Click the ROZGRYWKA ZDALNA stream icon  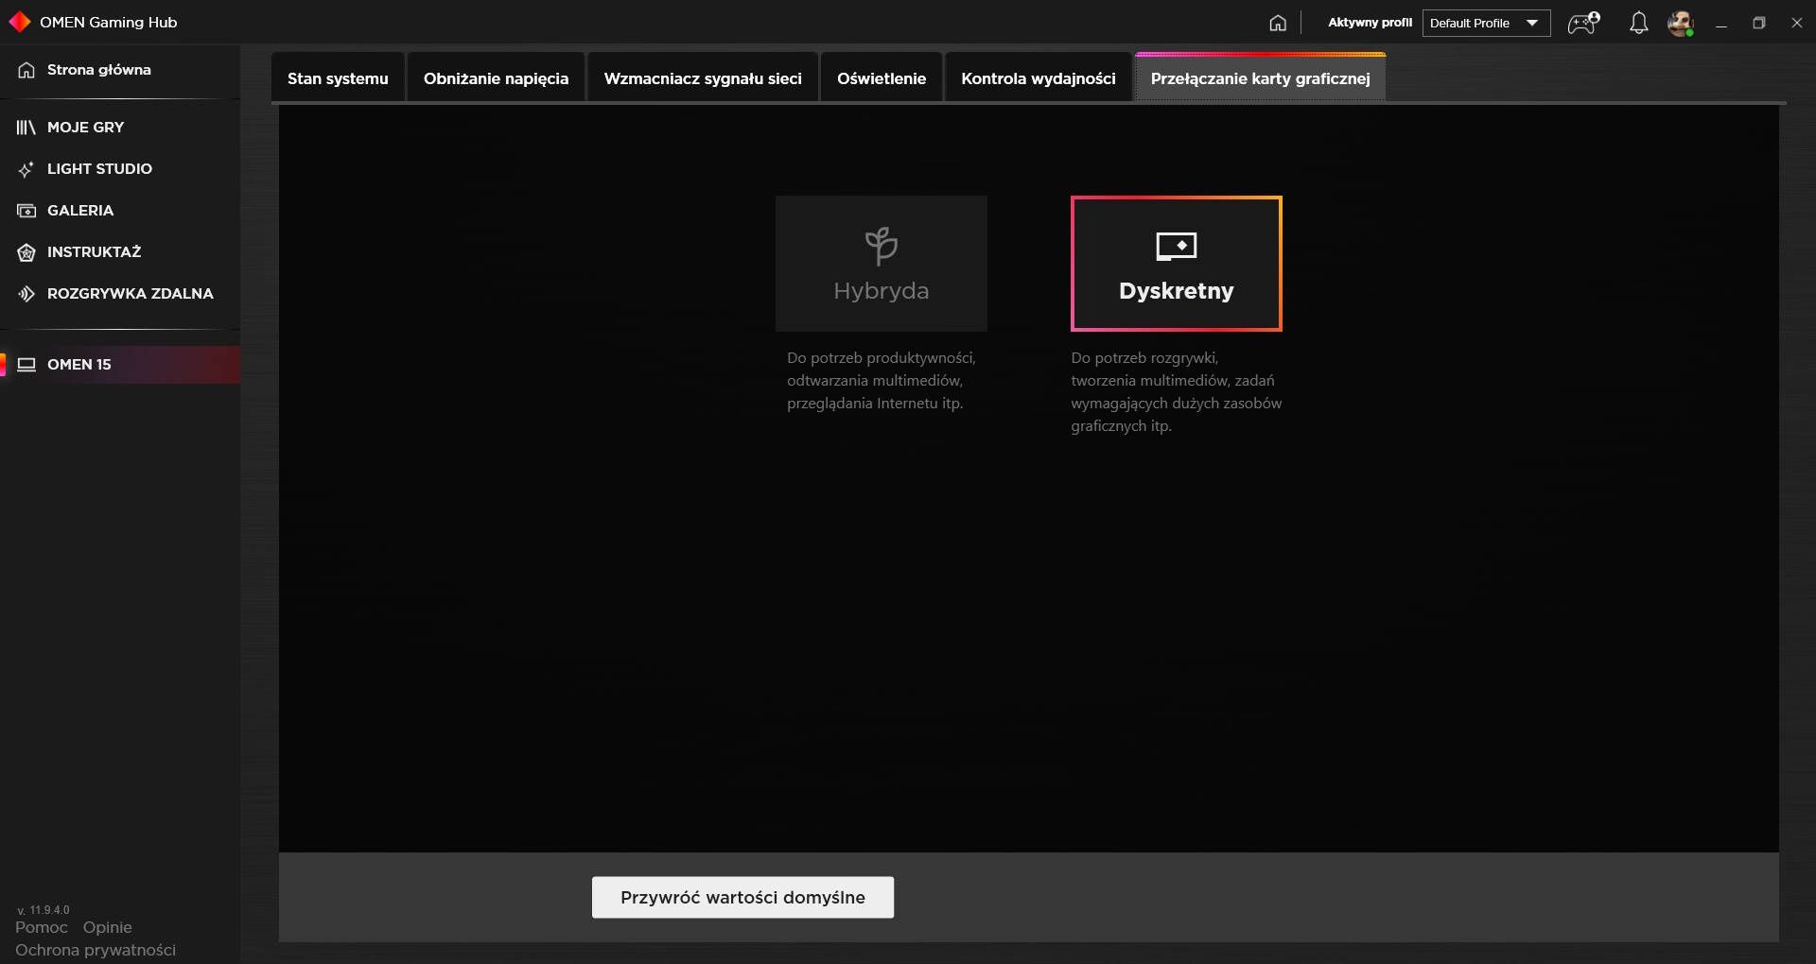pos(26,294)
